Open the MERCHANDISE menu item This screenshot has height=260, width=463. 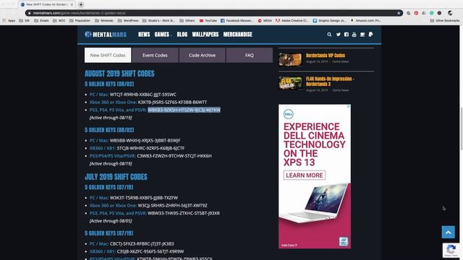(x=238, y=35)
